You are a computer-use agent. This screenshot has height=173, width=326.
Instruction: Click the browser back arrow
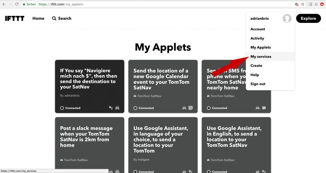4,4
